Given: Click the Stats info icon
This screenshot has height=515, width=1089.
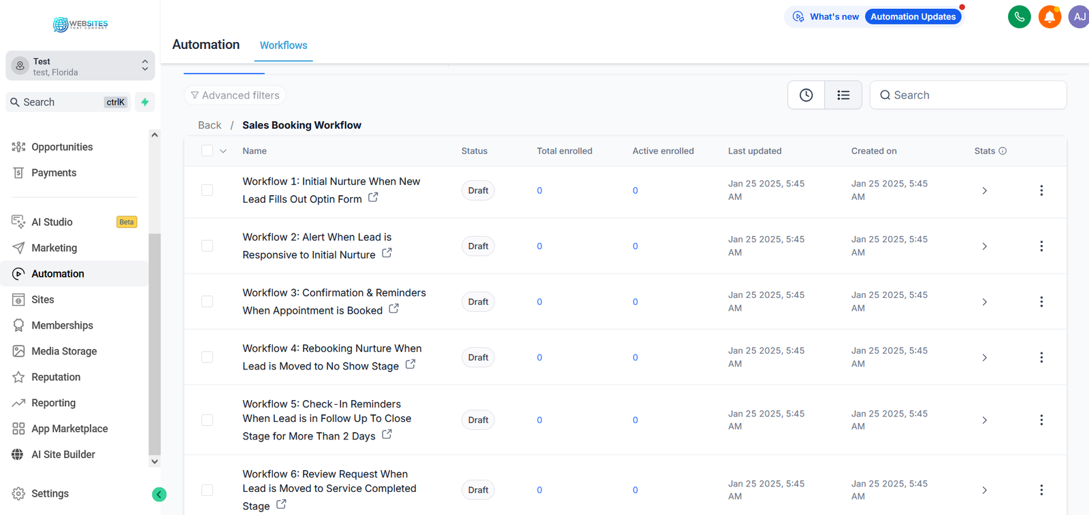Looking at the screenshot, I should (x=1003, y=151).
